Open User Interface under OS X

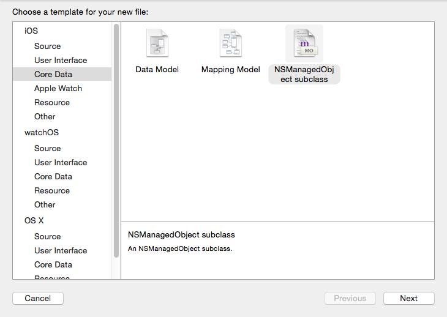[x=61, y=251]
